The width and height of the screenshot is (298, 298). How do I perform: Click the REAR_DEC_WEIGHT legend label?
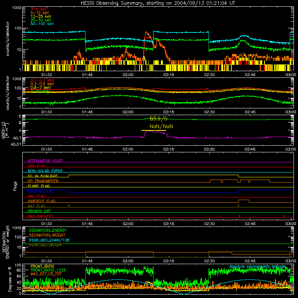tap(46, 245)
